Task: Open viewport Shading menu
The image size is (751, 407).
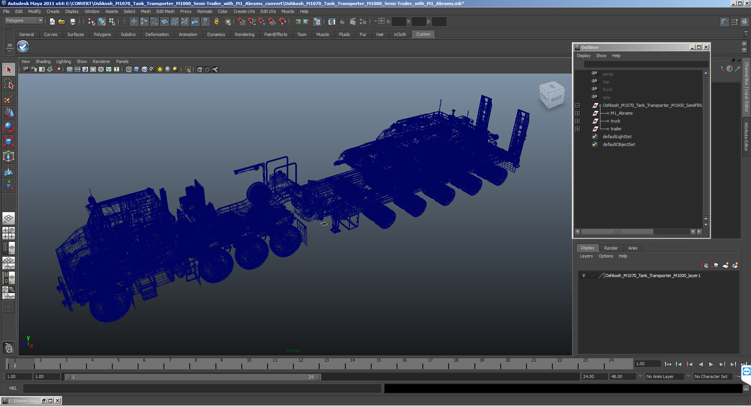Action: click(43, 61)
